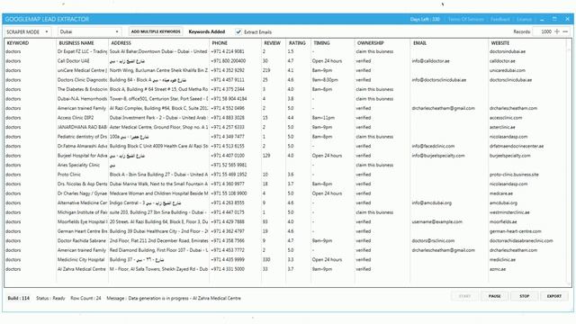The width and height of the screenshot is (576, 324).
Task: Click email info@burjeelspecialty.com cell
Action: tap(438, 156)
